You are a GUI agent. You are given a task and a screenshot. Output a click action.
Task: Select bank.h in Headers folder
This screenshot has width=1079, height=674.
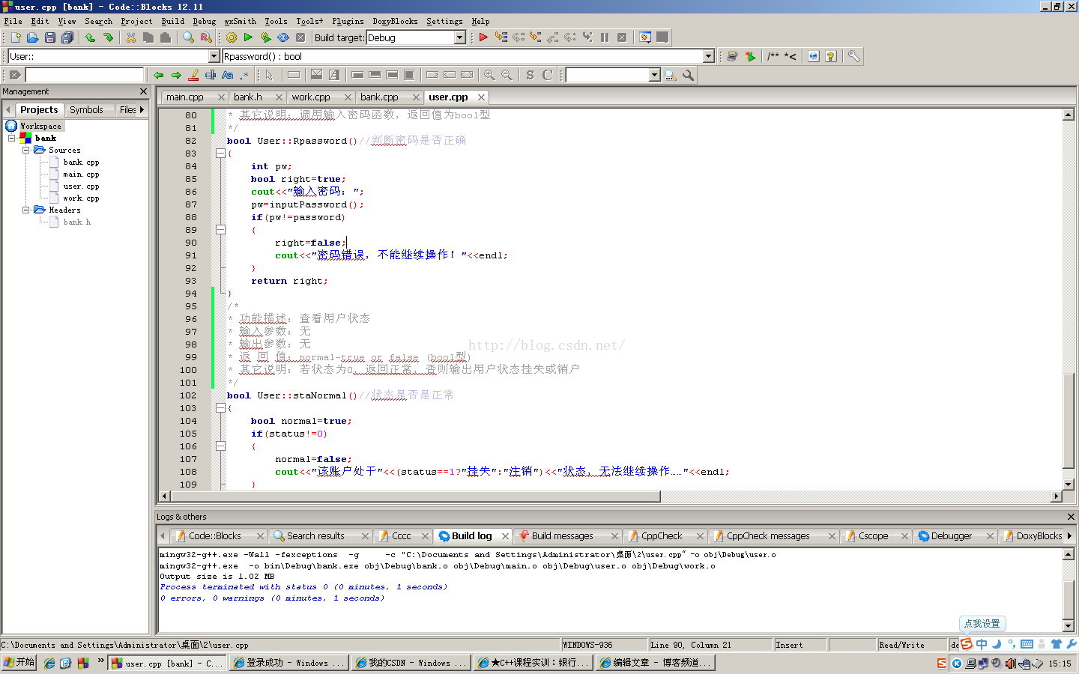point(77,222)
